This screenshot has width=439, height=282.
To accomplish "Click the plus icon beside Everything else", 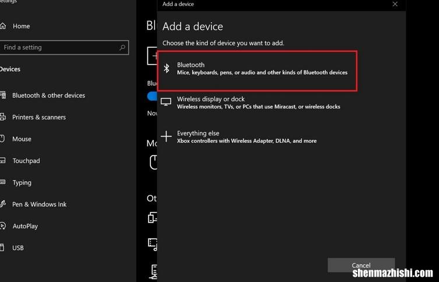I will coord(166,136).
